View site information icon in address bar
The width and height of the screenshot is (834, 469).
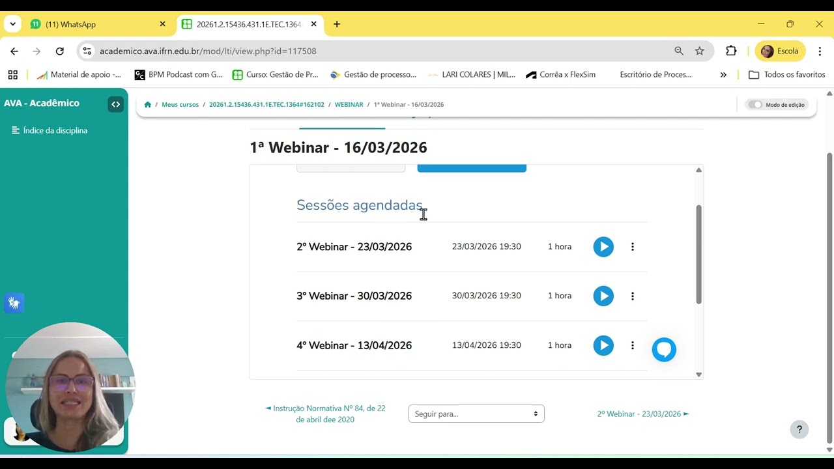[87, 51]
